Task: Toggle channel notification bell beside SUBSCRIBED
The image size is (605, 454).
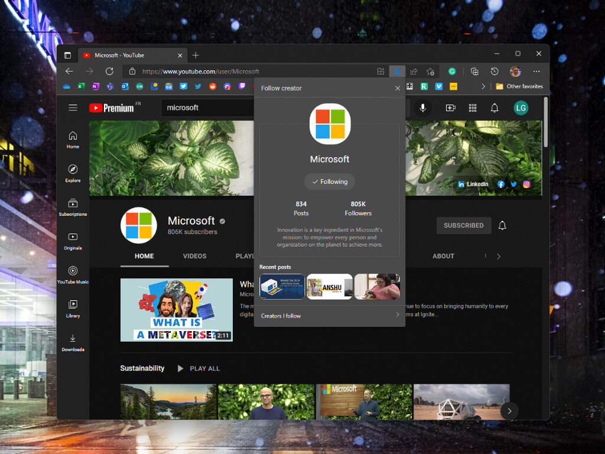Action: click(x=502, y=225)
